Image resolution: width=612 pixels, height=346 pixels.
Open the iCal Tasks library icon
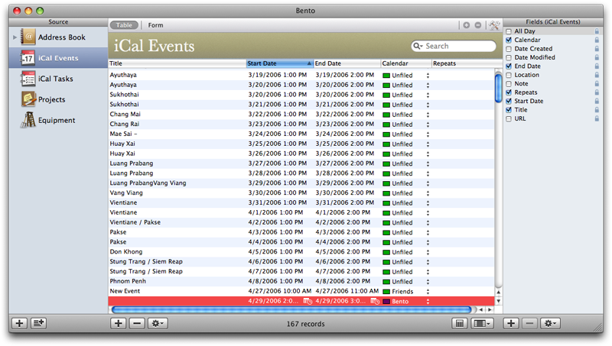(x=28, y=79)
